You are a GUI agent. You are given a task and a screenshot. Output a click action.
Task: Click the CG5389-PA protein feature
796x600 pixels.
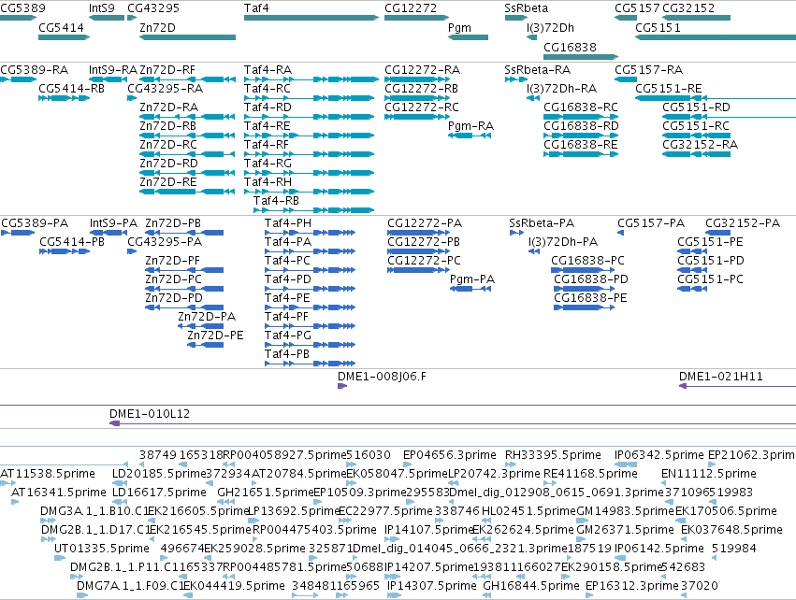tap(18, 233)
